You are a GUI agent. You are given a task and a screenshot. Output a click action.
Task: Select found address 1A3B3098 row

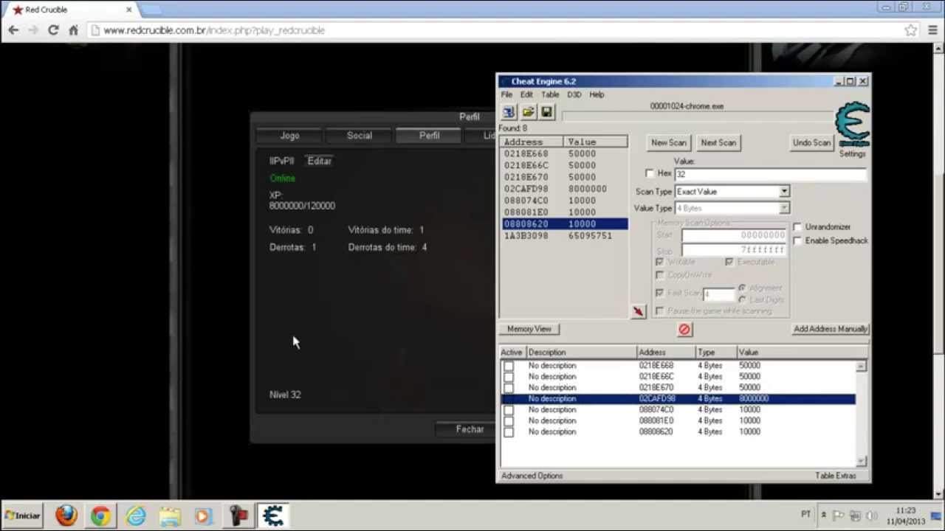click(563, 236)
